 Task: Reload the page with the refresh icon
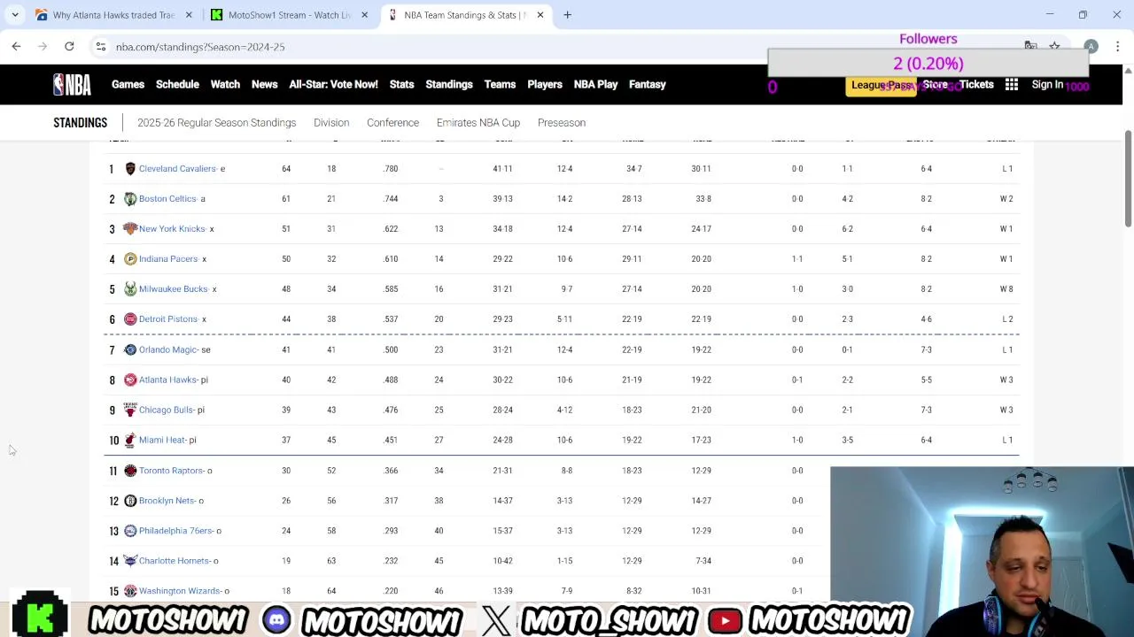(69, 46)
